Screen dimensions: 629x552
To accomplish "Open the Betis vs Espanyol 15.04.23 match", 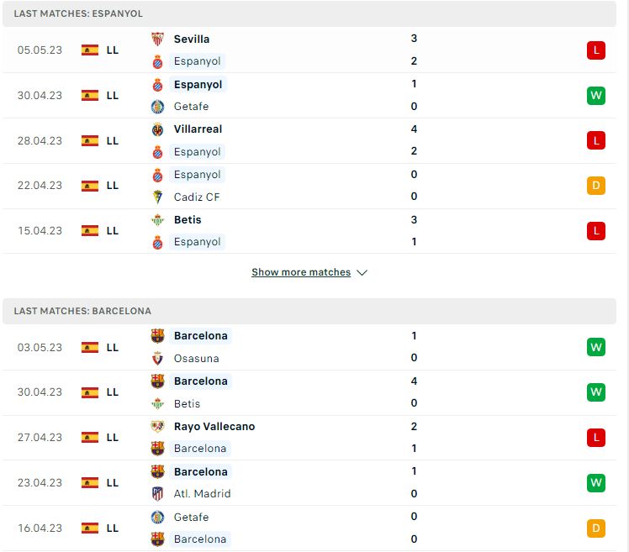I will coord(309,231).
